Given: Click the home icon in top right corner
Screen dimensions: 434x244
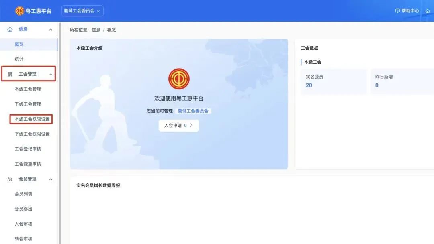Looking at the screenshot, I should [x=428, y=11].
